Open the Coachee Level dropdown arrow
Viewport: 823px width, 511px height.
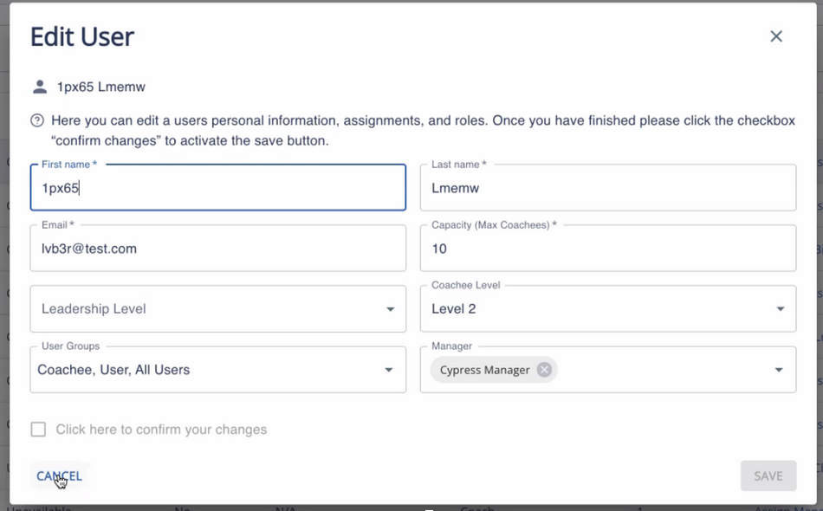[x=780, y=309]
